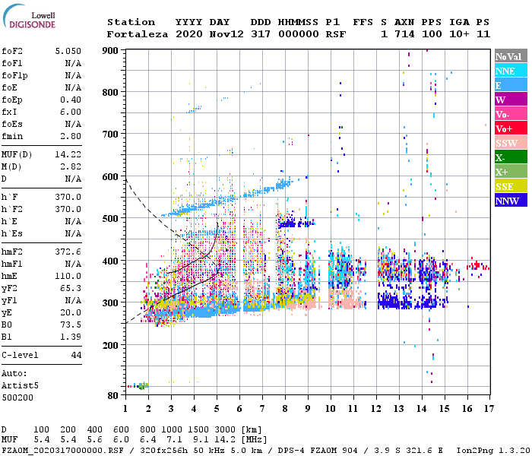Click the FZA0M_2020317000000.RSF filename
The width and height of the screenshot is (532, 456).
(62, 451)
